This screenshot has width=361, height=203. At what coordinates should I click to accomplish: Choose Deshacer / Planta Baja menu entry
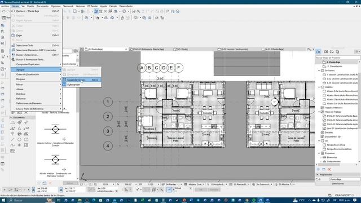click(36, 11)
